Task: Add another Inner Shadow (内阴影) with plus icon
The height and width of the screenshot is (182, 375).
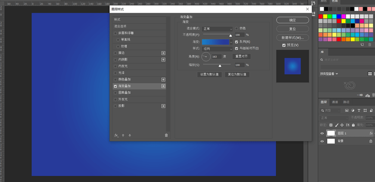Action: [x=163, y=60]
